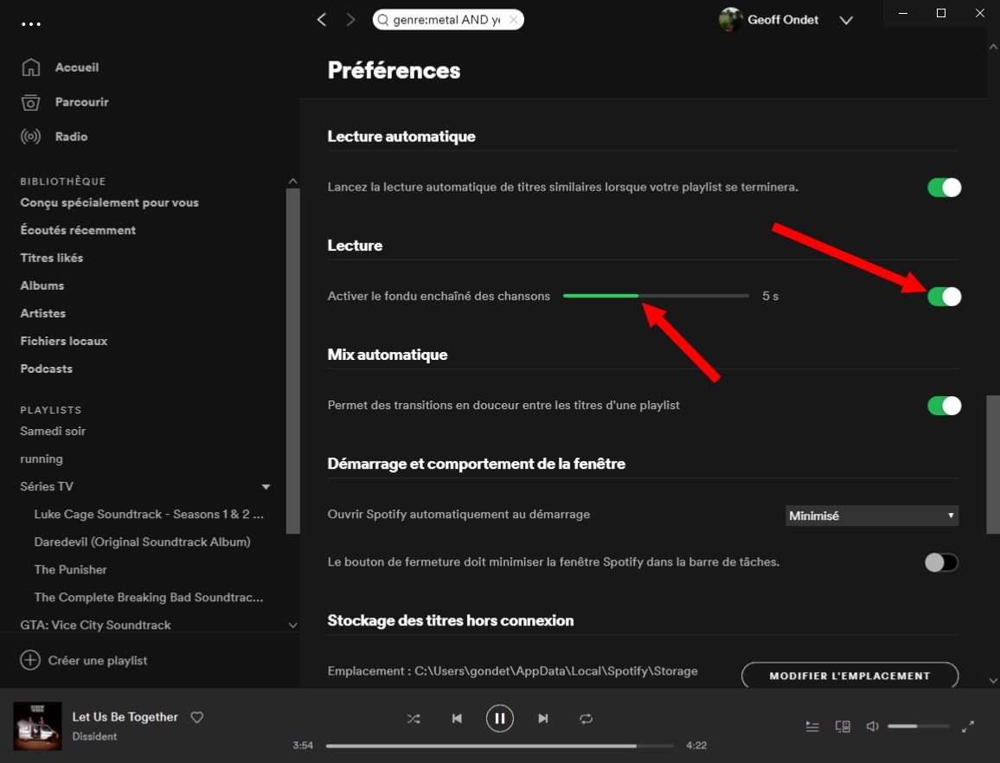Open Parcourir in the sidebar

pos(81,102)
